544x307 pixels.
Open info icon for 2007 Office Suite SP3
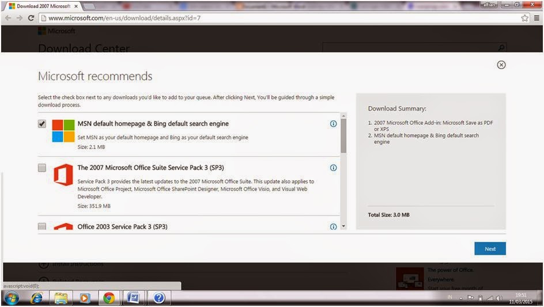click(x=333, y=168)
